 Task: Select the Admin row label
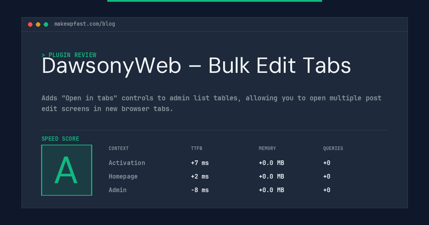click(x=118, y=190)
